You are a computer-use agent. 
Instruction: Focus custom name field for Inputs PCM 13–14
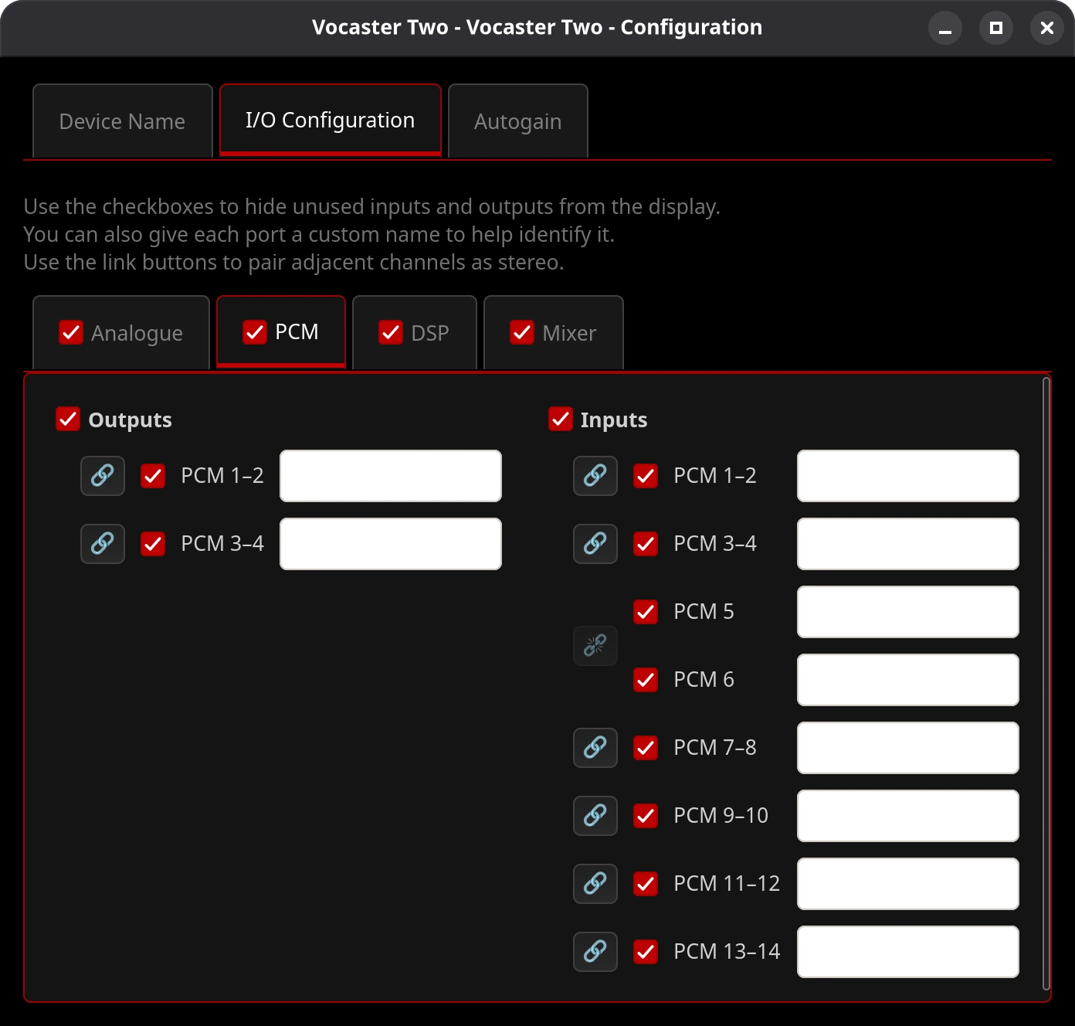tap(908, 952)
